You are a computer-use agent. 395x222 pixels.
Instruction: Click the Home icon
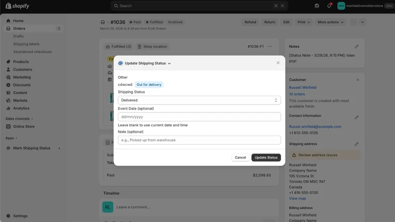point(8,21)
